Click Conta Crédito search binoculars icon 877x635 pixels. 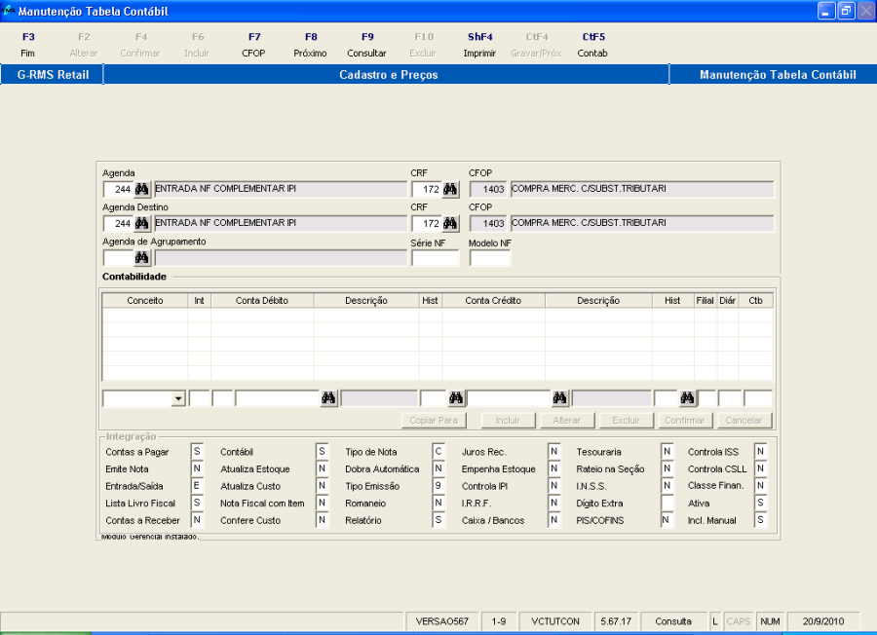[x=560, y=398]
